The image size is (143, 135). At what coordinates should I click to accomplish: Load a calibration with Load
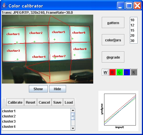coord(69,102)
